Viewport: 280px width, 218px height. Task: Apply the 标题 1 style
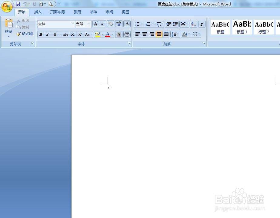242,27
